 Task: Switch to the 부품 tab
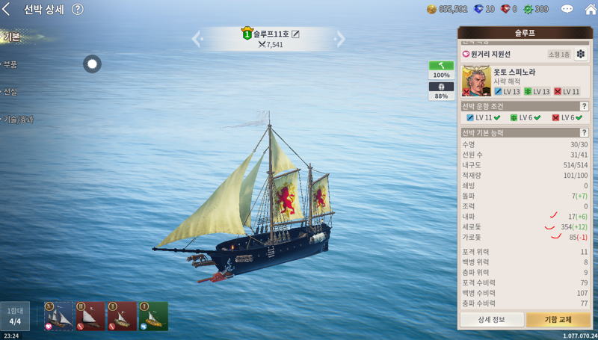click(10, 64)
